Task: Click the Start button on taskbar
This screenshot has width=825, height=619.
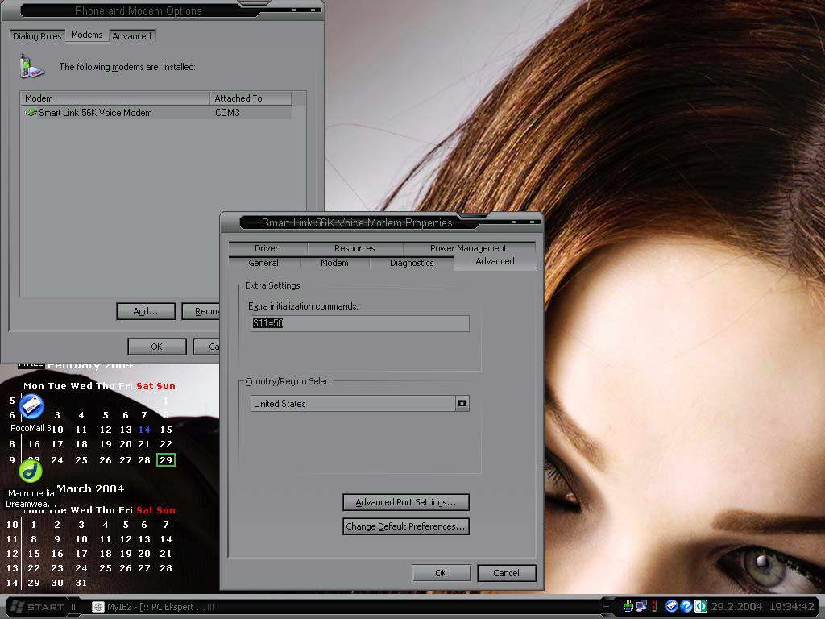Action: [35, 607]
